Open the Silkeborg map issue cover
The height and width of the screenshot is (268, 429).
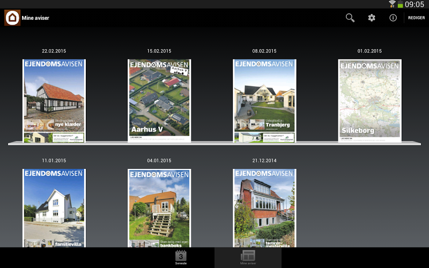369,101
